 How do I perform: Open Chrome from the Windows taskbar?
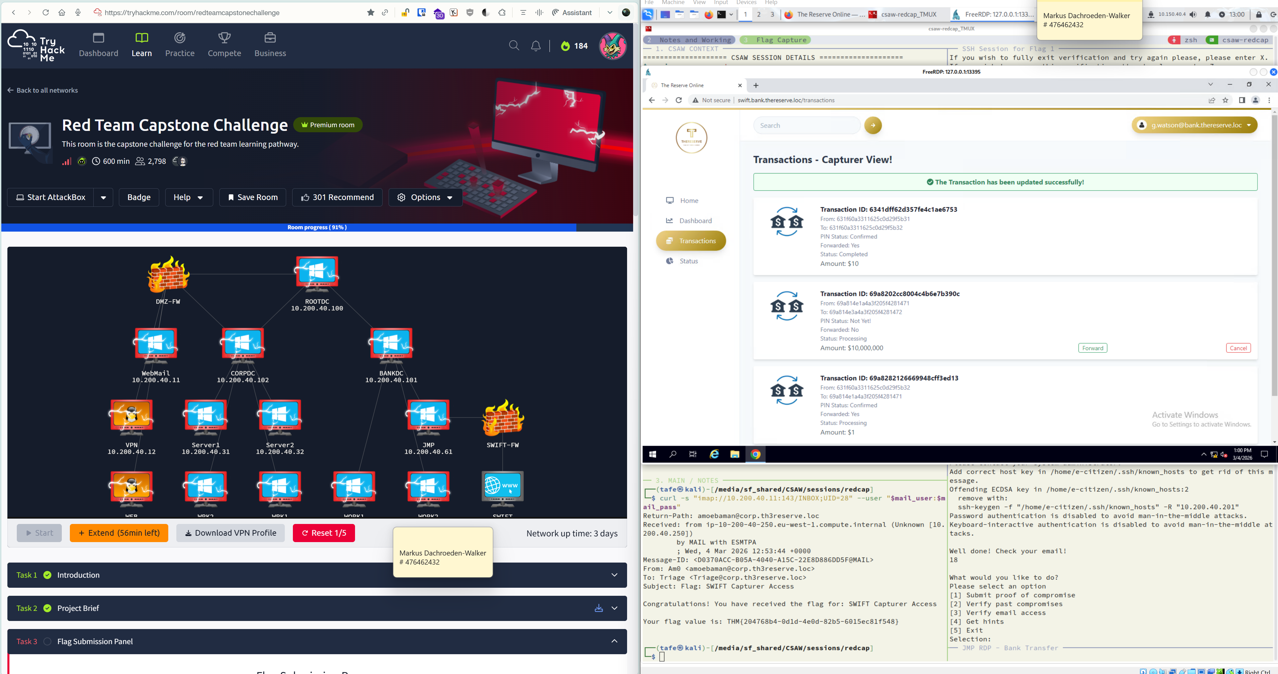(755, 454)
